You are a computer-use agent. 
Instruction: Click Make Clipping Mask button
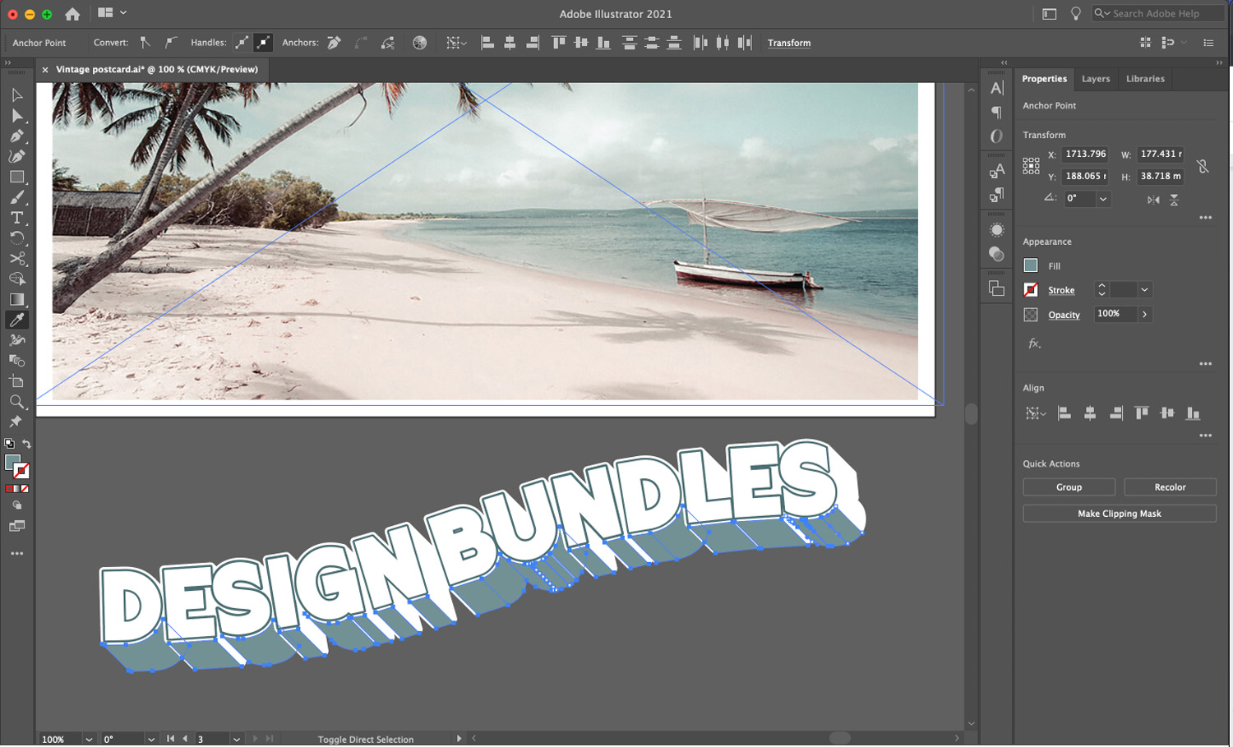coord(1120,514)
